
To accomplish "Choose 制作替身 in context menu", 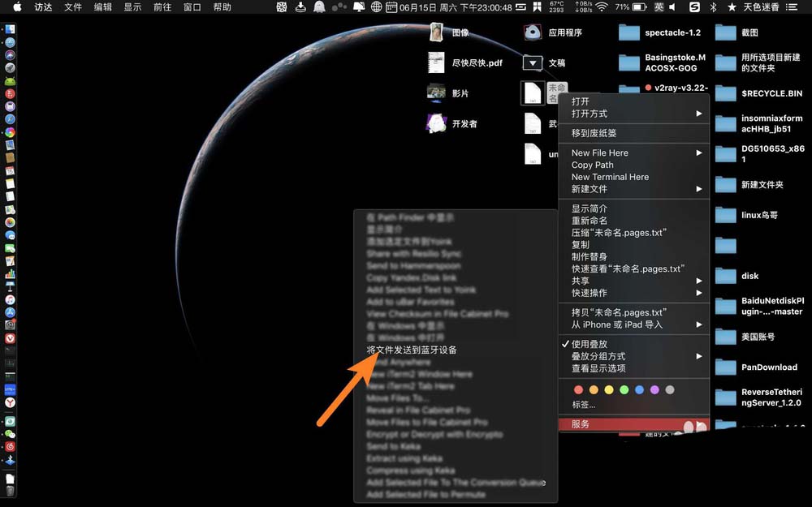I will click(x=633, y=256).
